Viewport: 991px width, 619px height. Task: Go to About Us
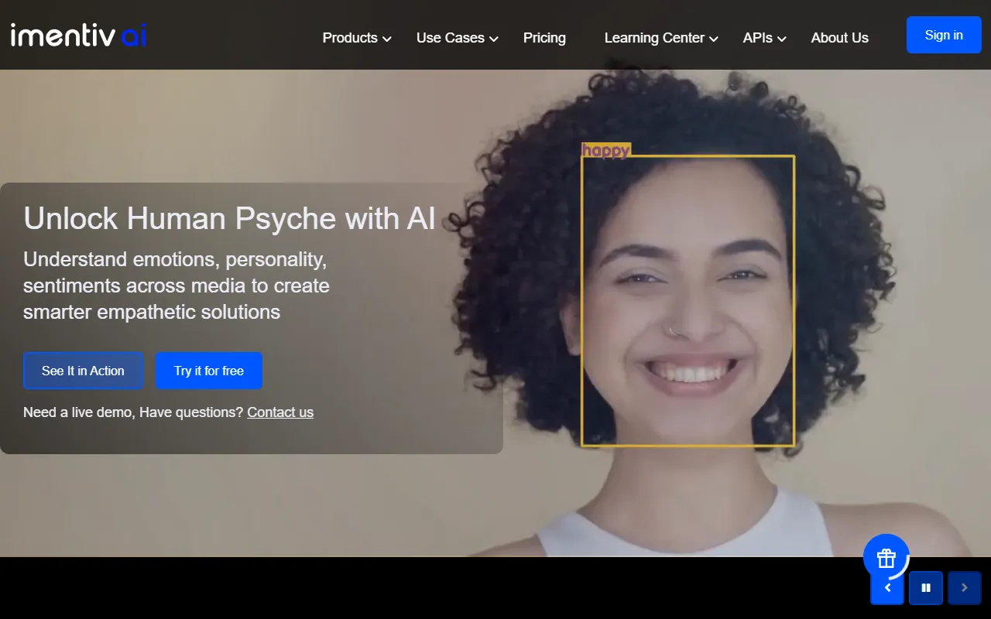click(x=839, y=38)
